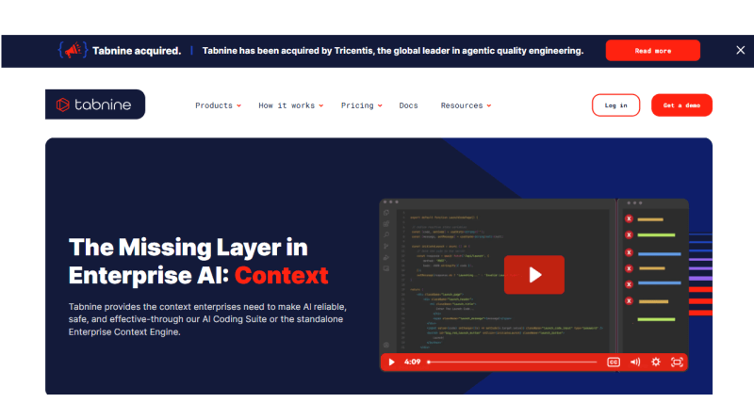The width and height of the screenshot is (754, 419).
Task: Go to the Docs page
Action: (x=408, y=105)
